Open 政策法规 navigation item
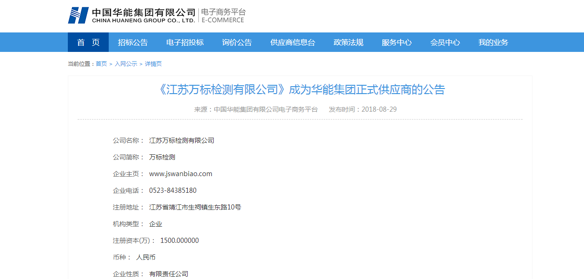The height and width of the screenshot is (279, 584). tap(348, 42)
